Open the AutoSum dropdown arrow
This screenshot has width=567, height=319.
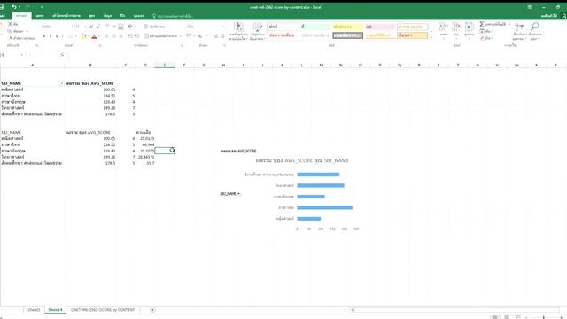pos(509,24)
